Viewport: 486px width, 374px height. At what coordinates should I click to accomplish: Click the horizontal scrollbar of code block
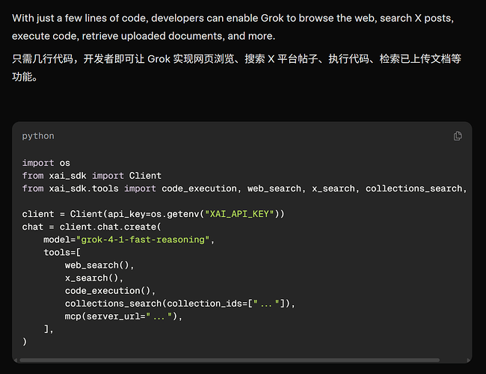pos(230,360)
